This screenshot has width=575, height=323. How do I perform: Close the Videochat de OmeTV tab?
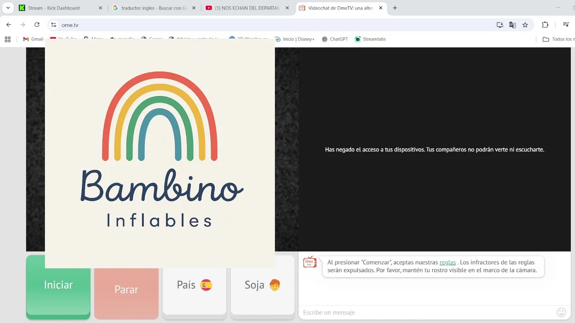[x=380, y=8]
